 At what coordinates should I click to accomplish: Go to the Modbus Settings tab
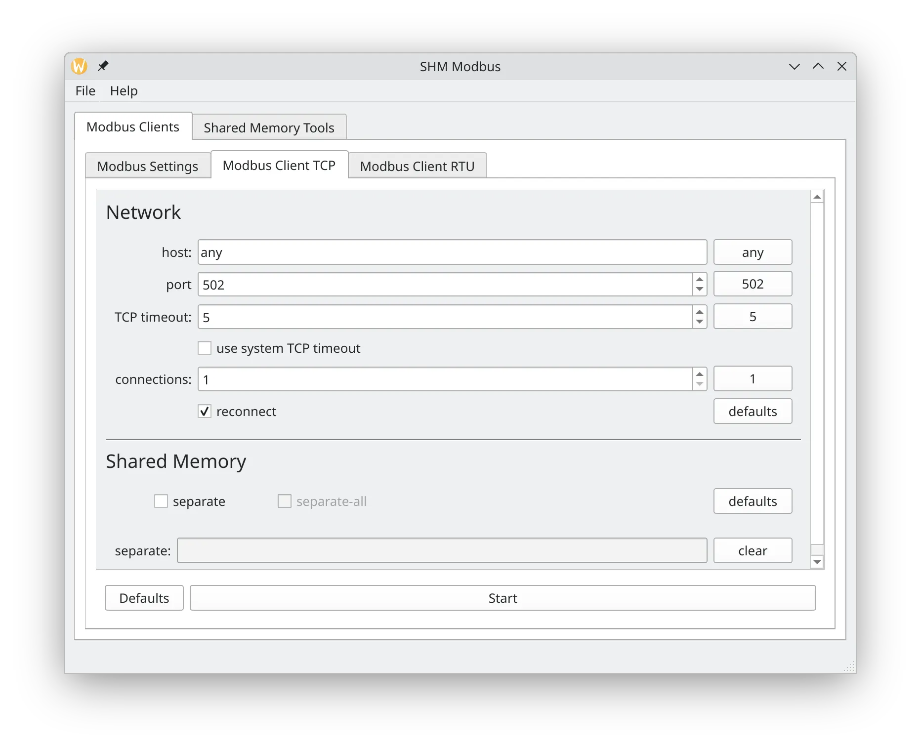pos(147,166)
